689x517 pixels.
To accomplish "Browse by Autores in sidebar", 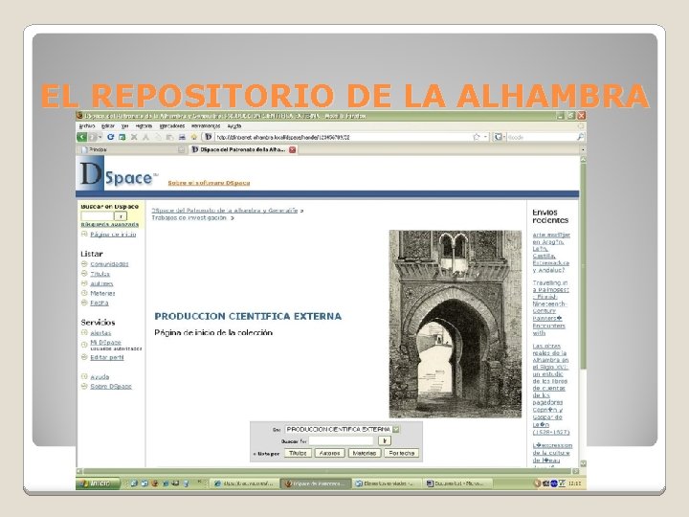I will pyautogui.click(x=101, y=283).
